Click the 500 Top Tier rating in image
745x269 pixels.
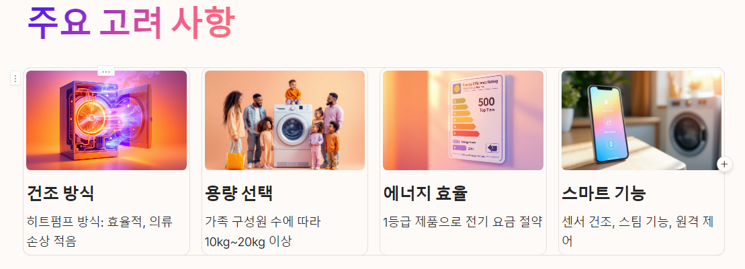coord(486,104)
